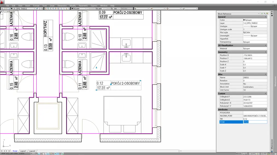This screenshot has width=277, height=155.
Task: Click the Position X value -752.9855
Action: 255,55
